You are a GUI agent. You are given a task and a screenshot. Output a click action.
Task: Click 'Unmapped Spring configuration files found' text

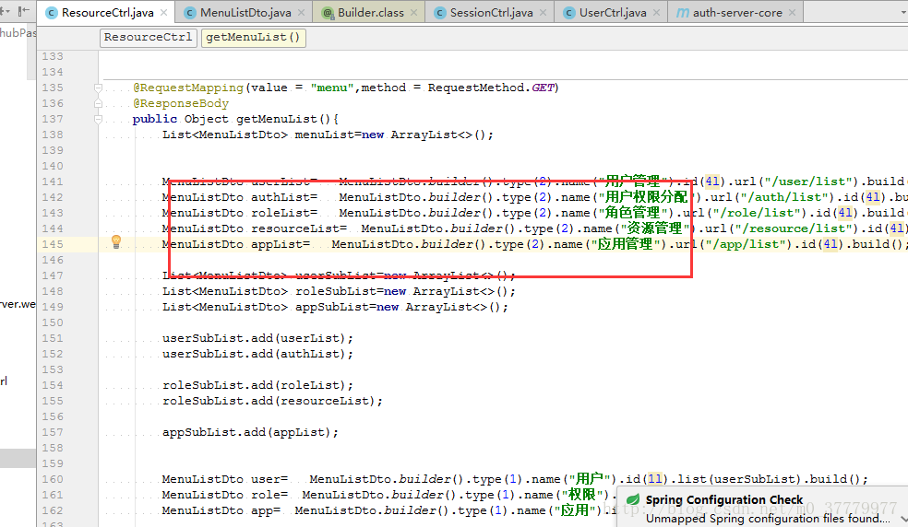[768, 519]
